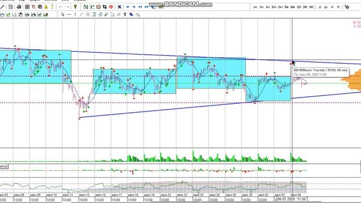Select the blue shape drawing tool

pyautogui.click(x=131, y=15)
